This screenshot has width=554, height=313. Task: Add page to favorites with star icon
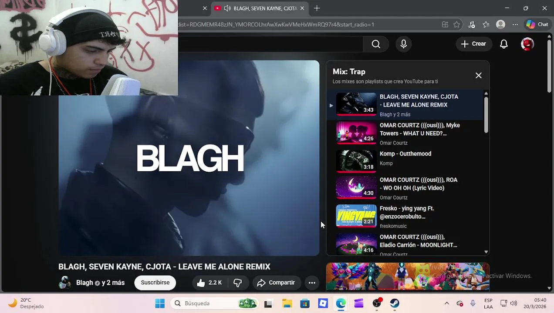pyautogui.click(x=456, y=25)
